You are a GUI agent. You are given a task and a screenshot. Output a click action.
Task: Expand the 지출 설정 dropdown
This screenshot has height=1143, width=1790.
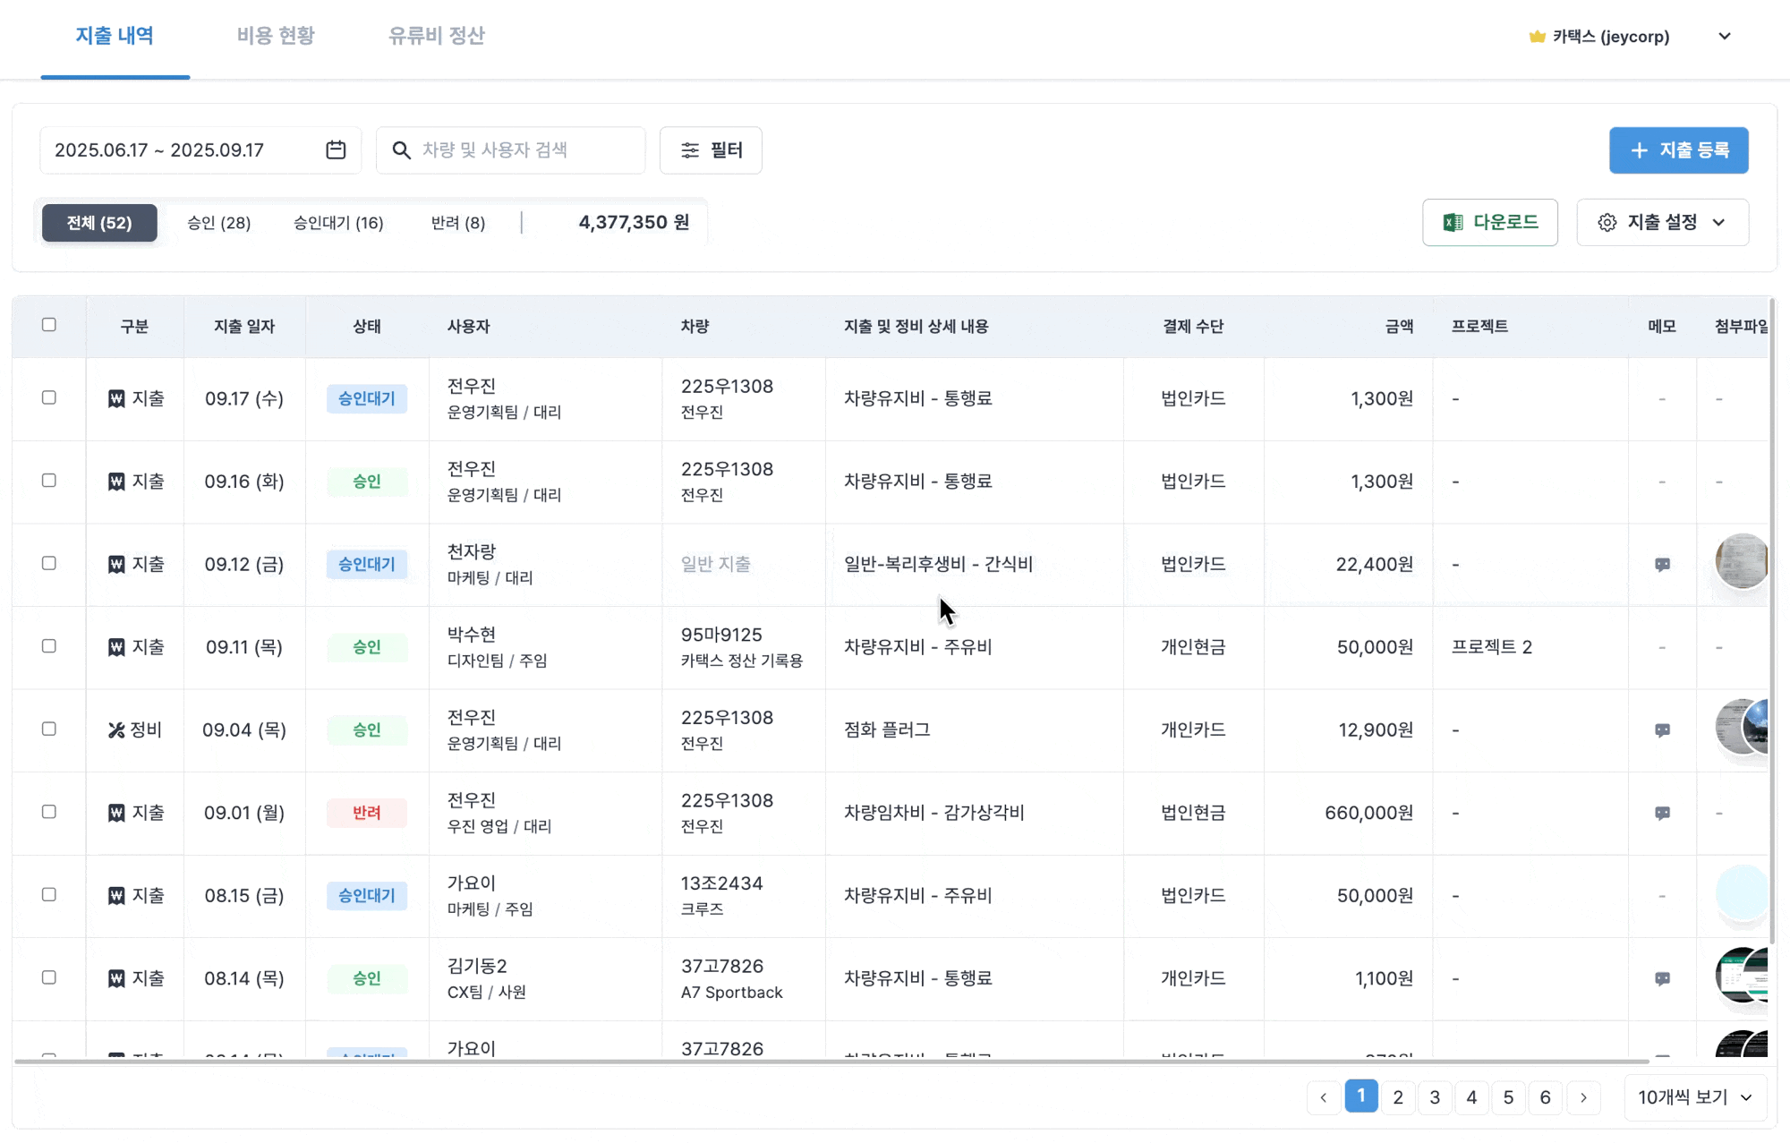pos(1662,223)
